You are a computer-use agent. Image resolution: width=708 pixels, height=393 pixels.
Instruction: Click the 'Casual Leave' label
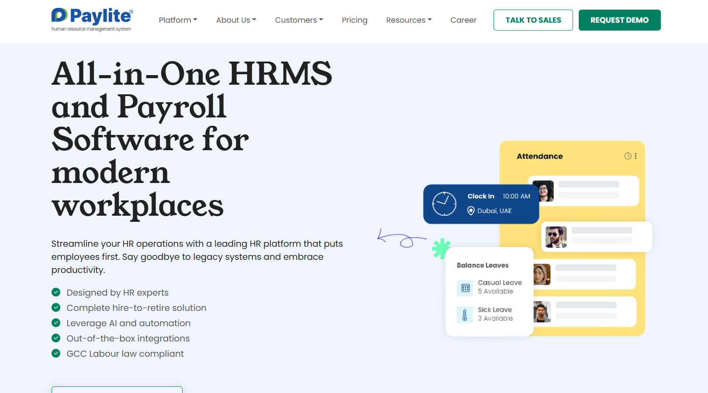(500, 283)
